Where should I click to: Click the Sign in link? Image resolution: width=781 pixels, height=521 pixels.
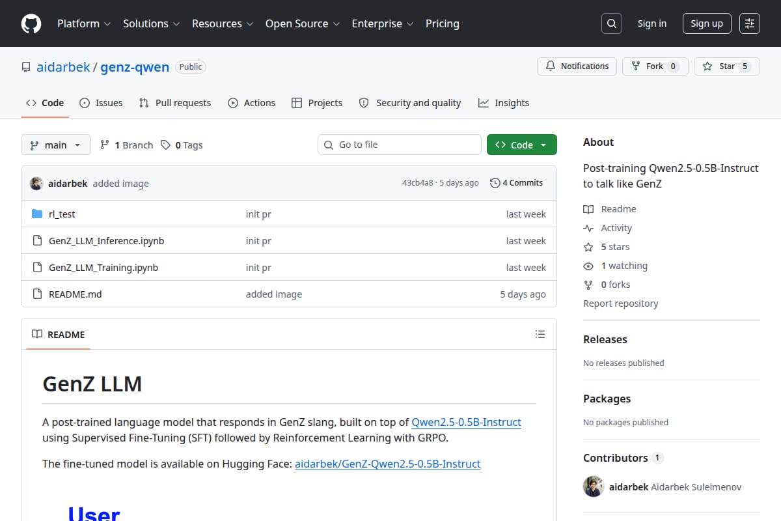coord(651,23)
